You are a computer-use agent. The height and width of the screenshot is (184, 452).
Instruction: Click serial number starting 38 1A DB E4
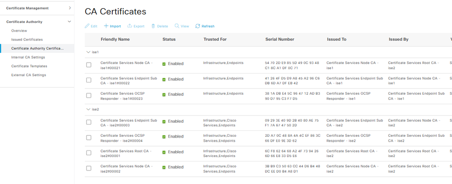(x=292, y=96)
